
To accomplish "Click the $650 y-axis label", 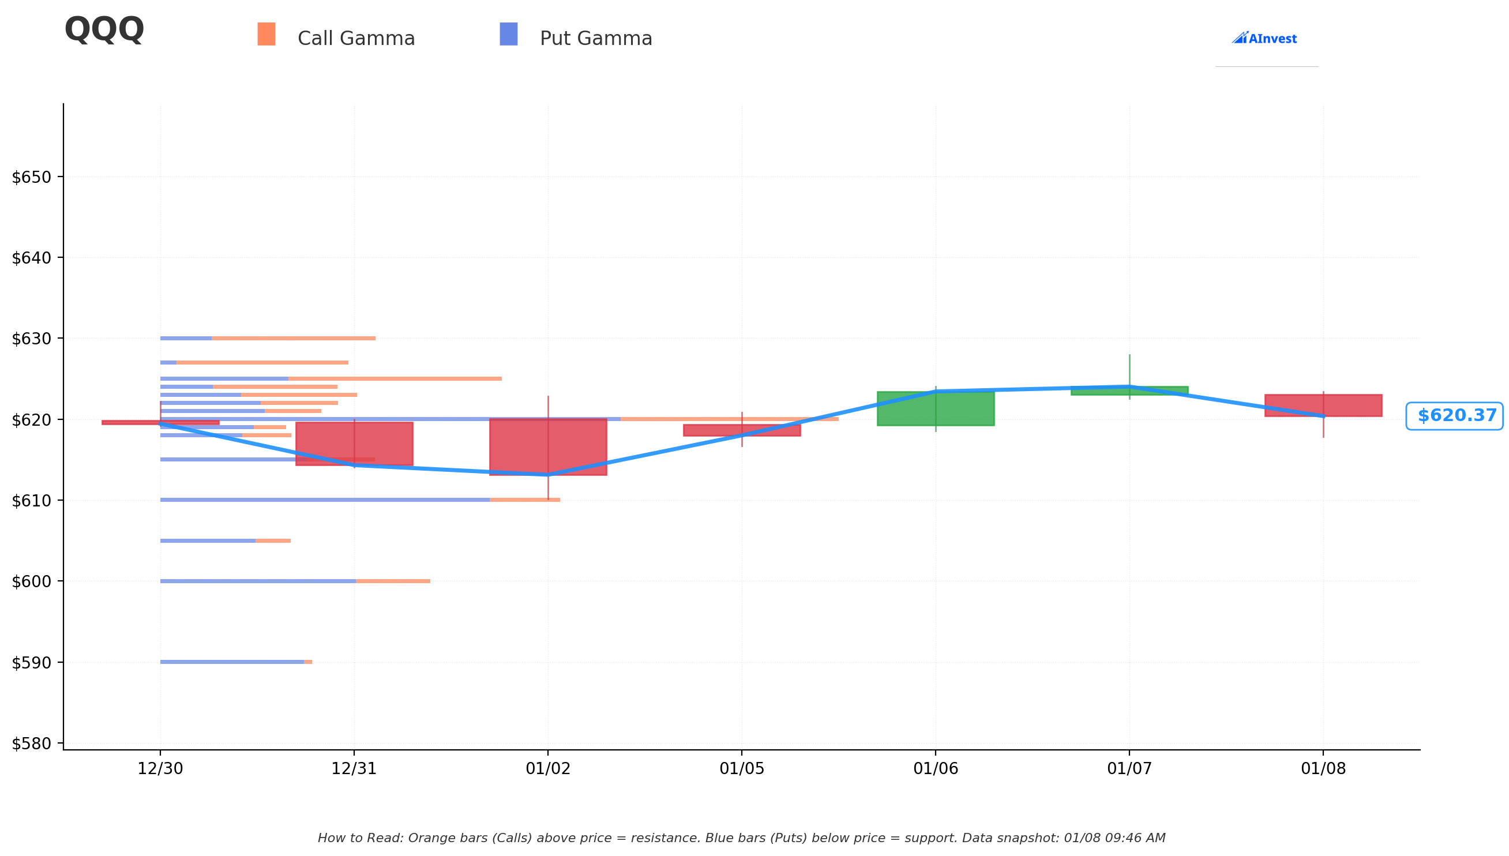I will coord(31,177).
